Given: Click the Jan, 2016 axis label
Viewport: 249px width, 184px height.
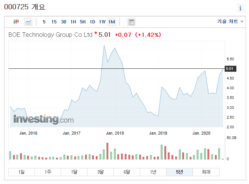Looking at the screenshot, I should (28, 133).
